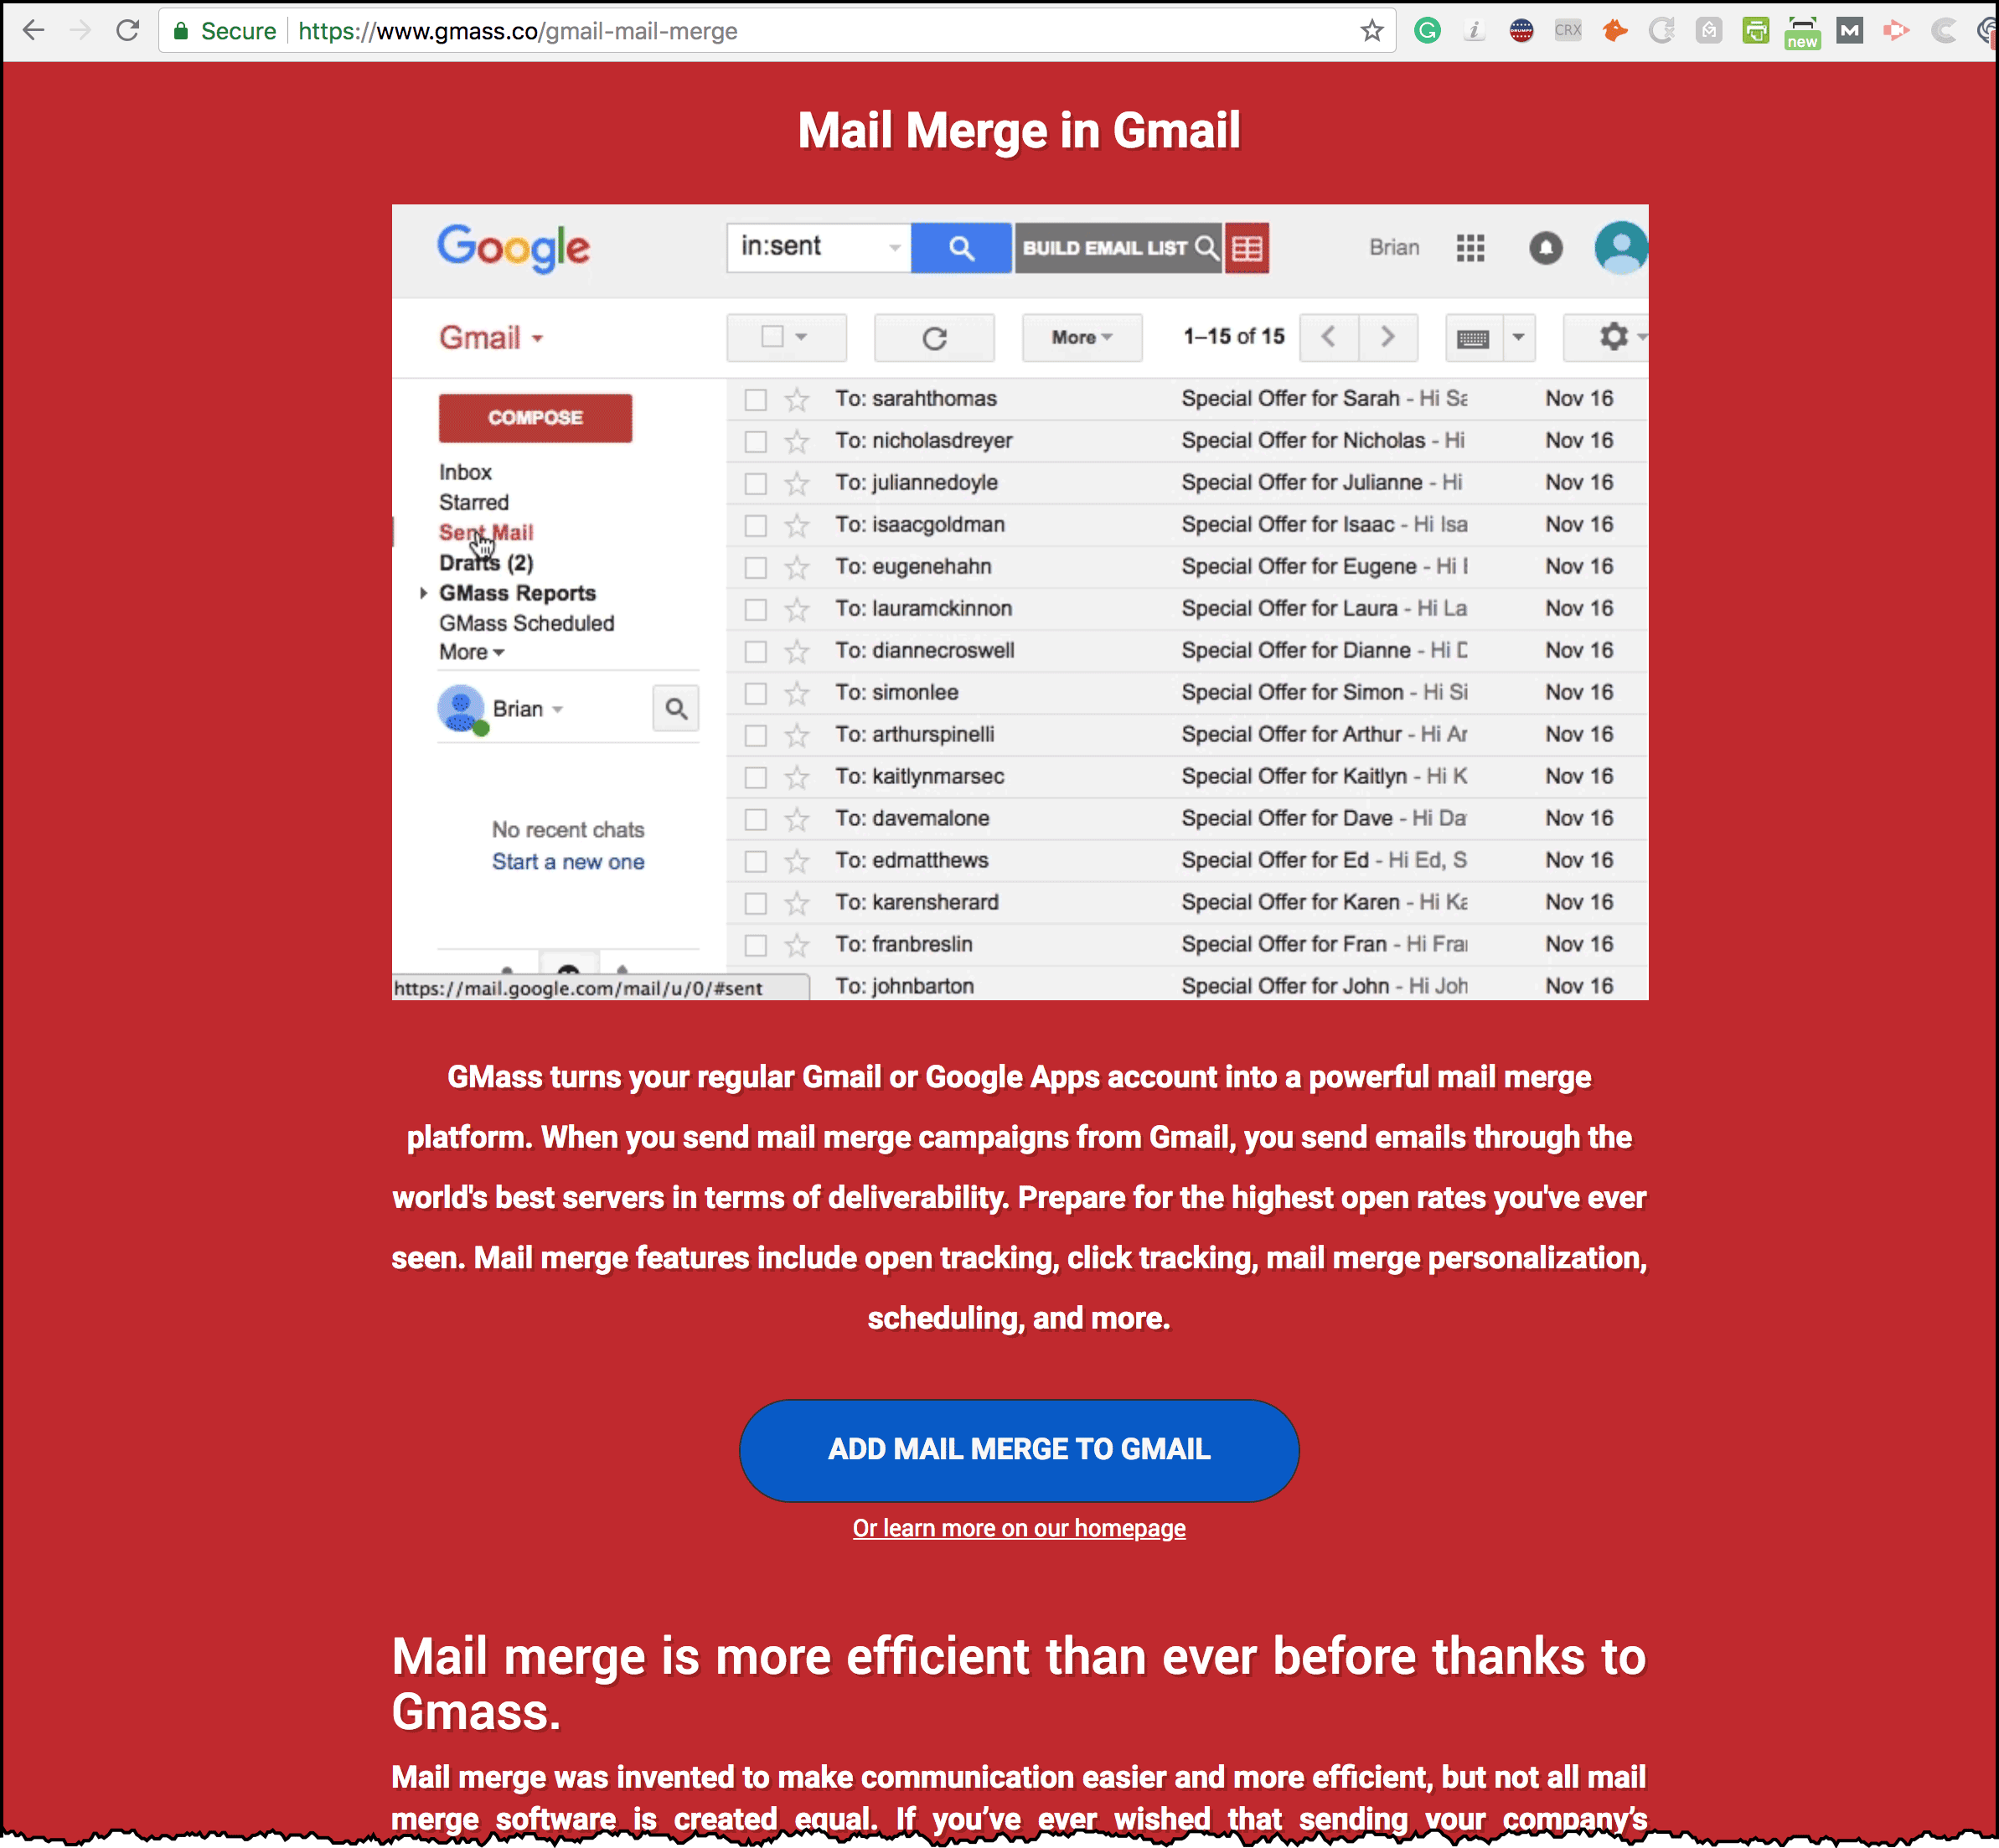Expand the GMass Reports label triangle

pos(424,594)
